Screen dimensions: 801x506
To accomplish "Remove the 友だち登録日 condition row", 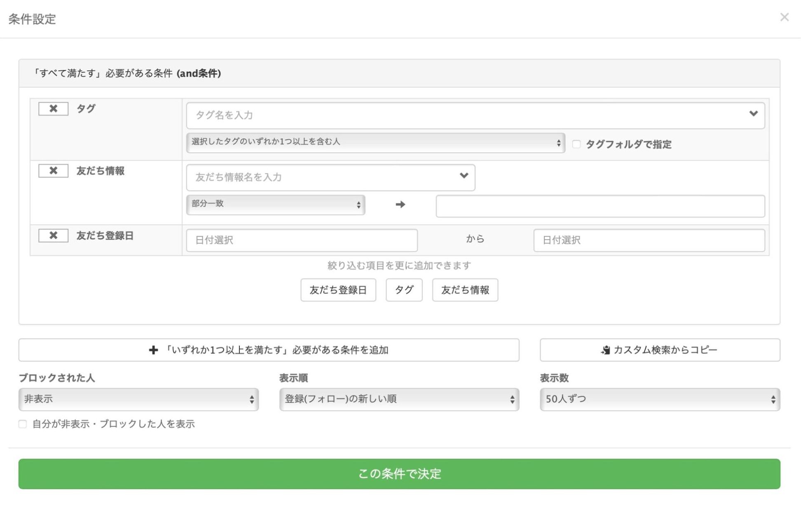I will point(53,236).
